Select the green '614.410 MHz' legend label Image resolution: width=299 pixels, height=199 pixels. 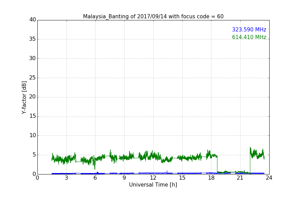click(x=249, y=37)
